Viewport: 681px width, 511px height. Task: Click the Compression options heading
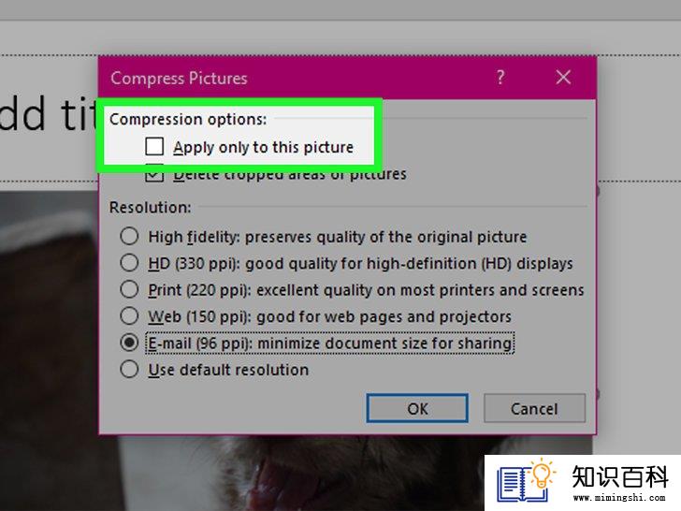click(x=188, y=119)
